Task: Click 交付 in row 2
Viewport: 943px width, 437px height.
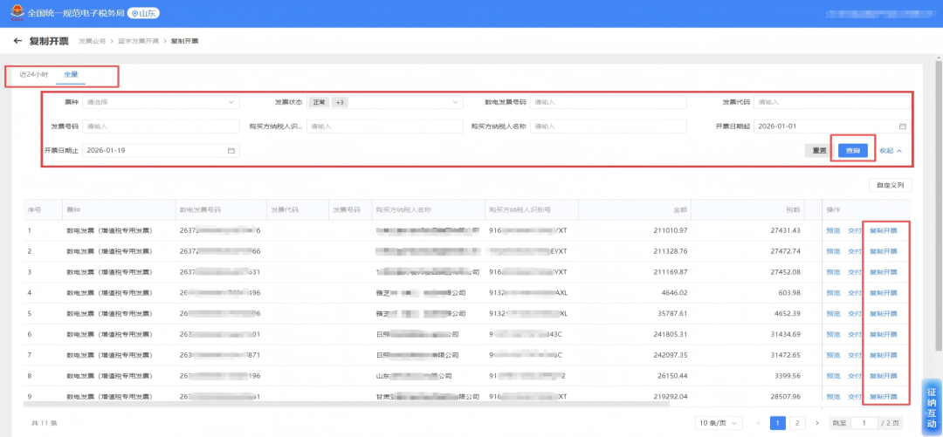Action: (x=855, y=251)
